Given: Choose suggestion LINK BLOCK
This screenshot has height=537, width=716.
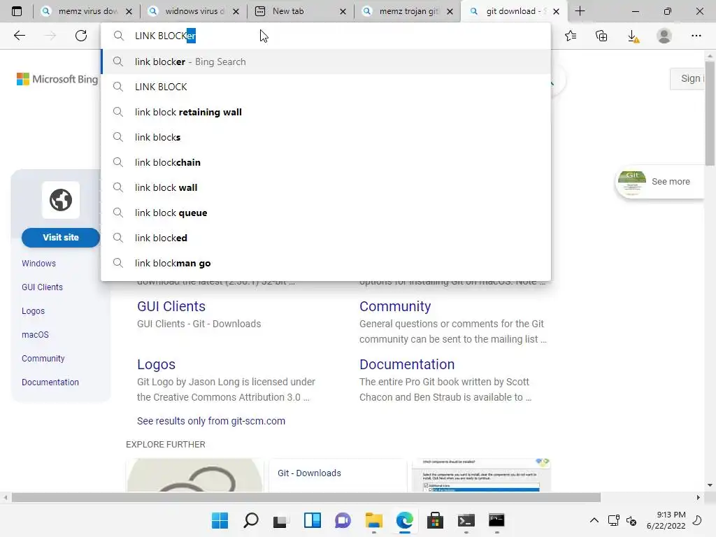Looking at the screenshot, I should click(326, 87).
